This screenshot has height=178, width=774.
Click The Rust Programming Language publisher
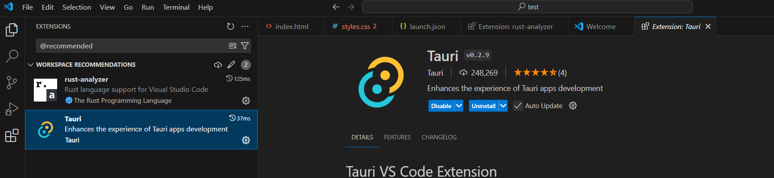click(123, 101)
